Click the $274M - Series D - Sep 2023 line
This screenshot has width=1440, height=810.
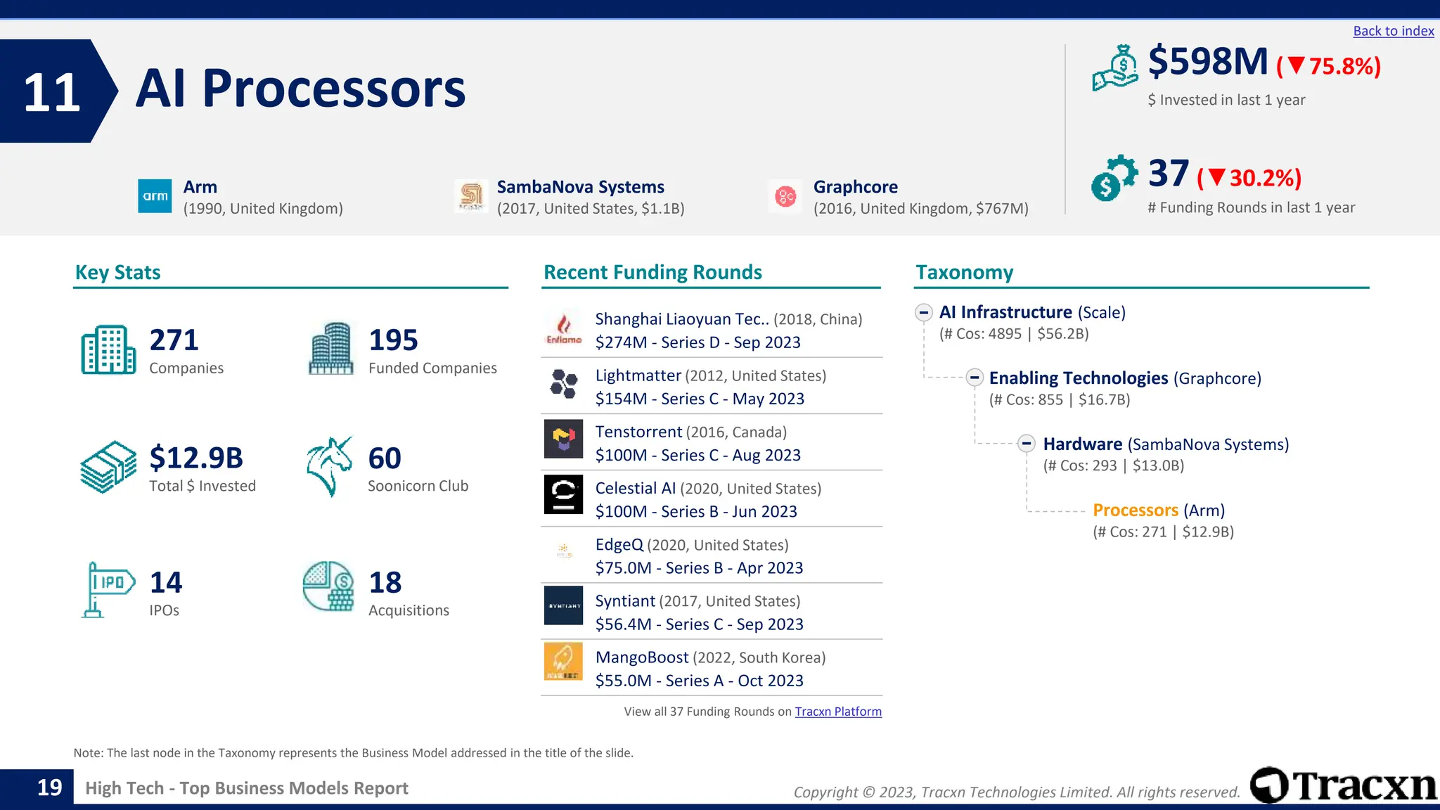pos(697,342)
